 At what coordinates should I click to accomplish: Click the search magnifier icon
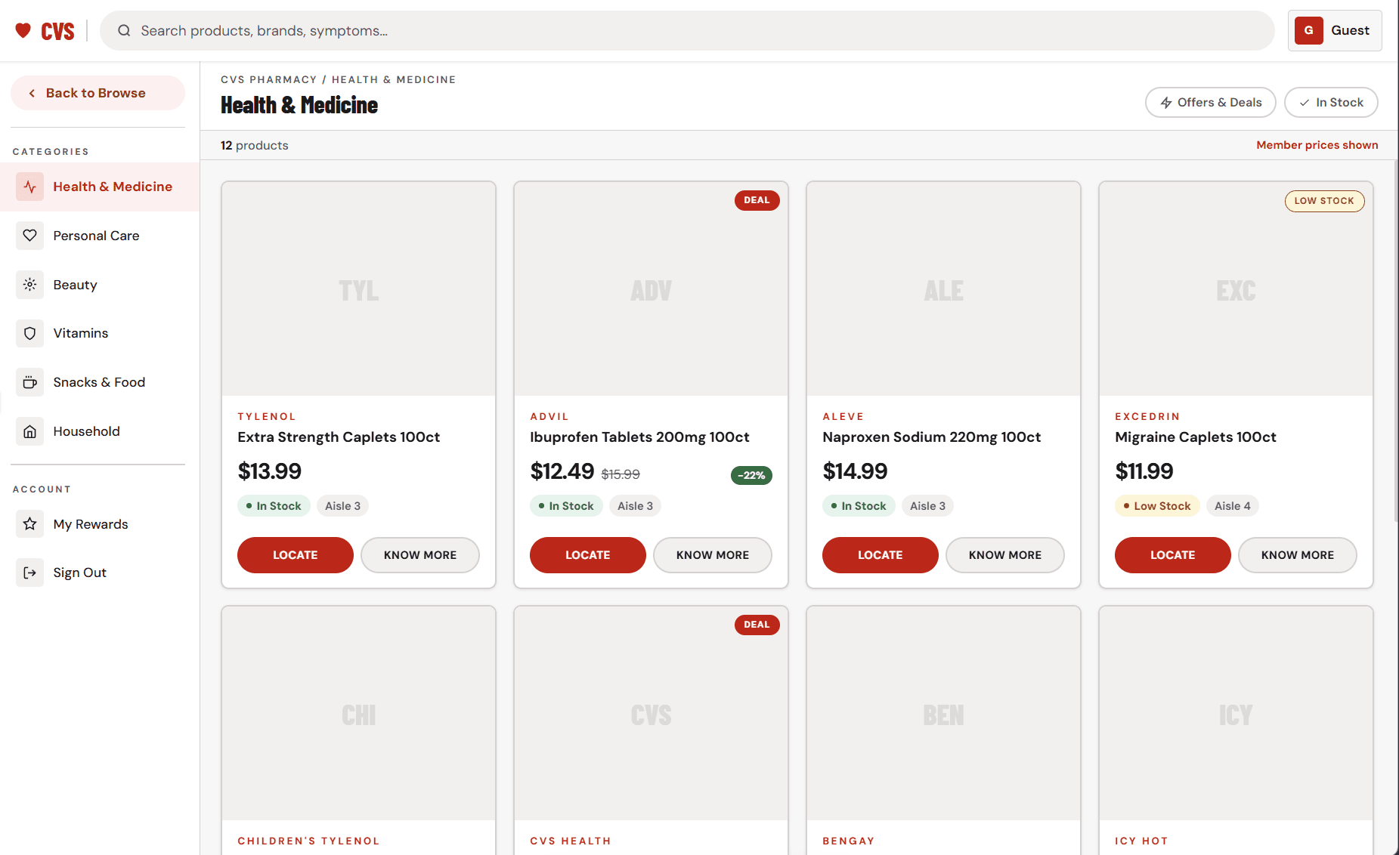125,30
